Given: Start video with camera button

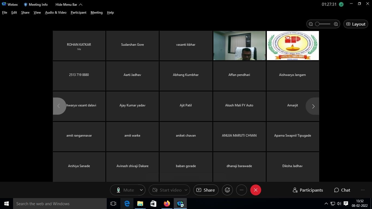Looking at the screenshot, I should click(x=167, y=190).
